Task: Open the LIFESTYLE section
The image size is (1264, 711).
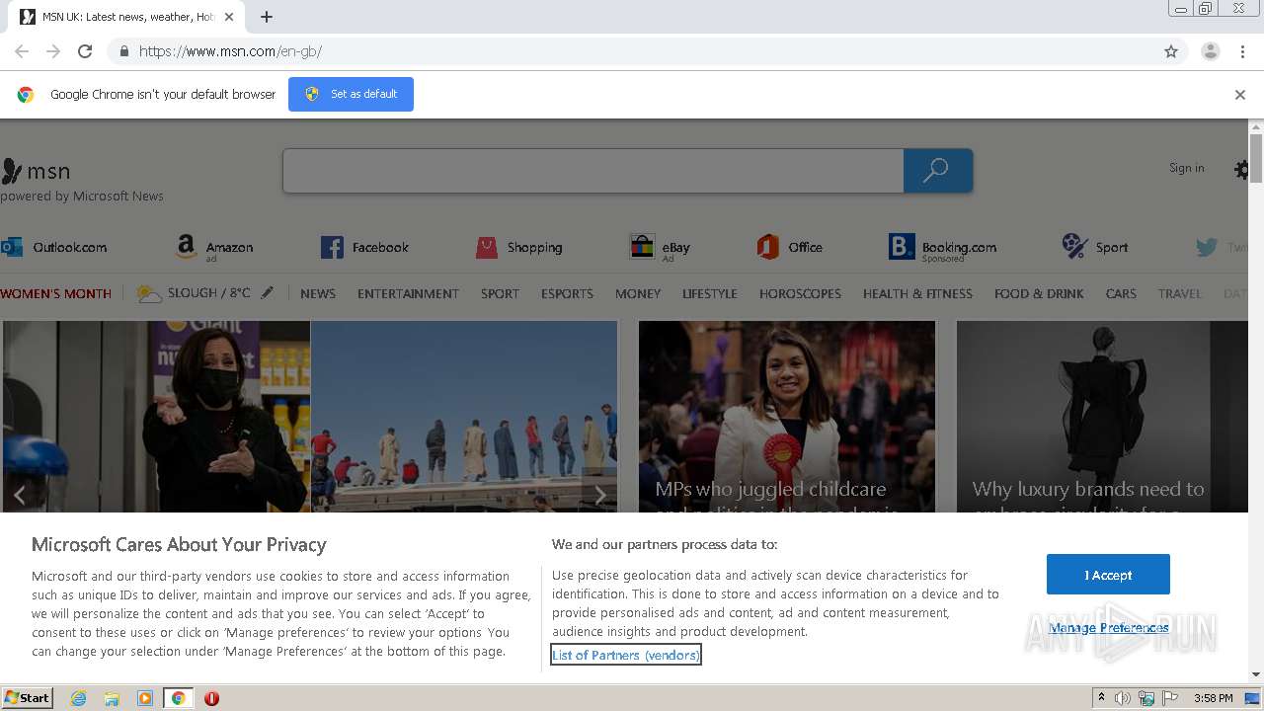Action: tap(710, 293)
